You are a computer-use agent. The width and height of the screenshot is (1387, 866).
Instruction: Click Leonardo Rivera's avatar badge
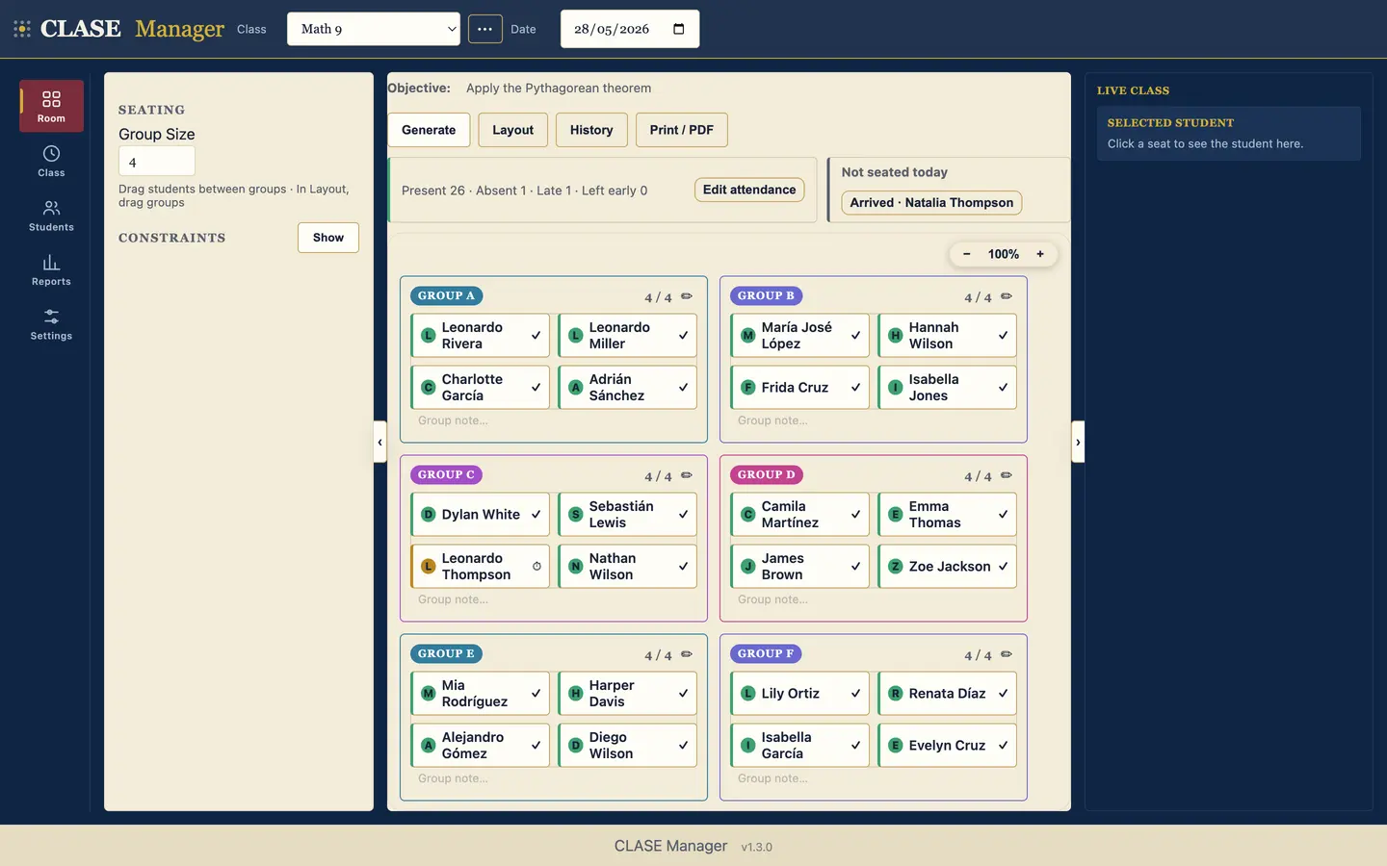tap(429, 336)
